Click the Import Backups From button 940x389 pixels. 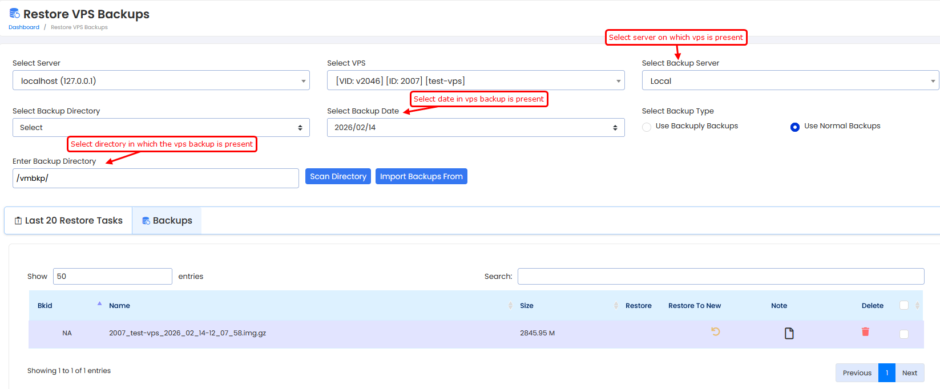421,176
